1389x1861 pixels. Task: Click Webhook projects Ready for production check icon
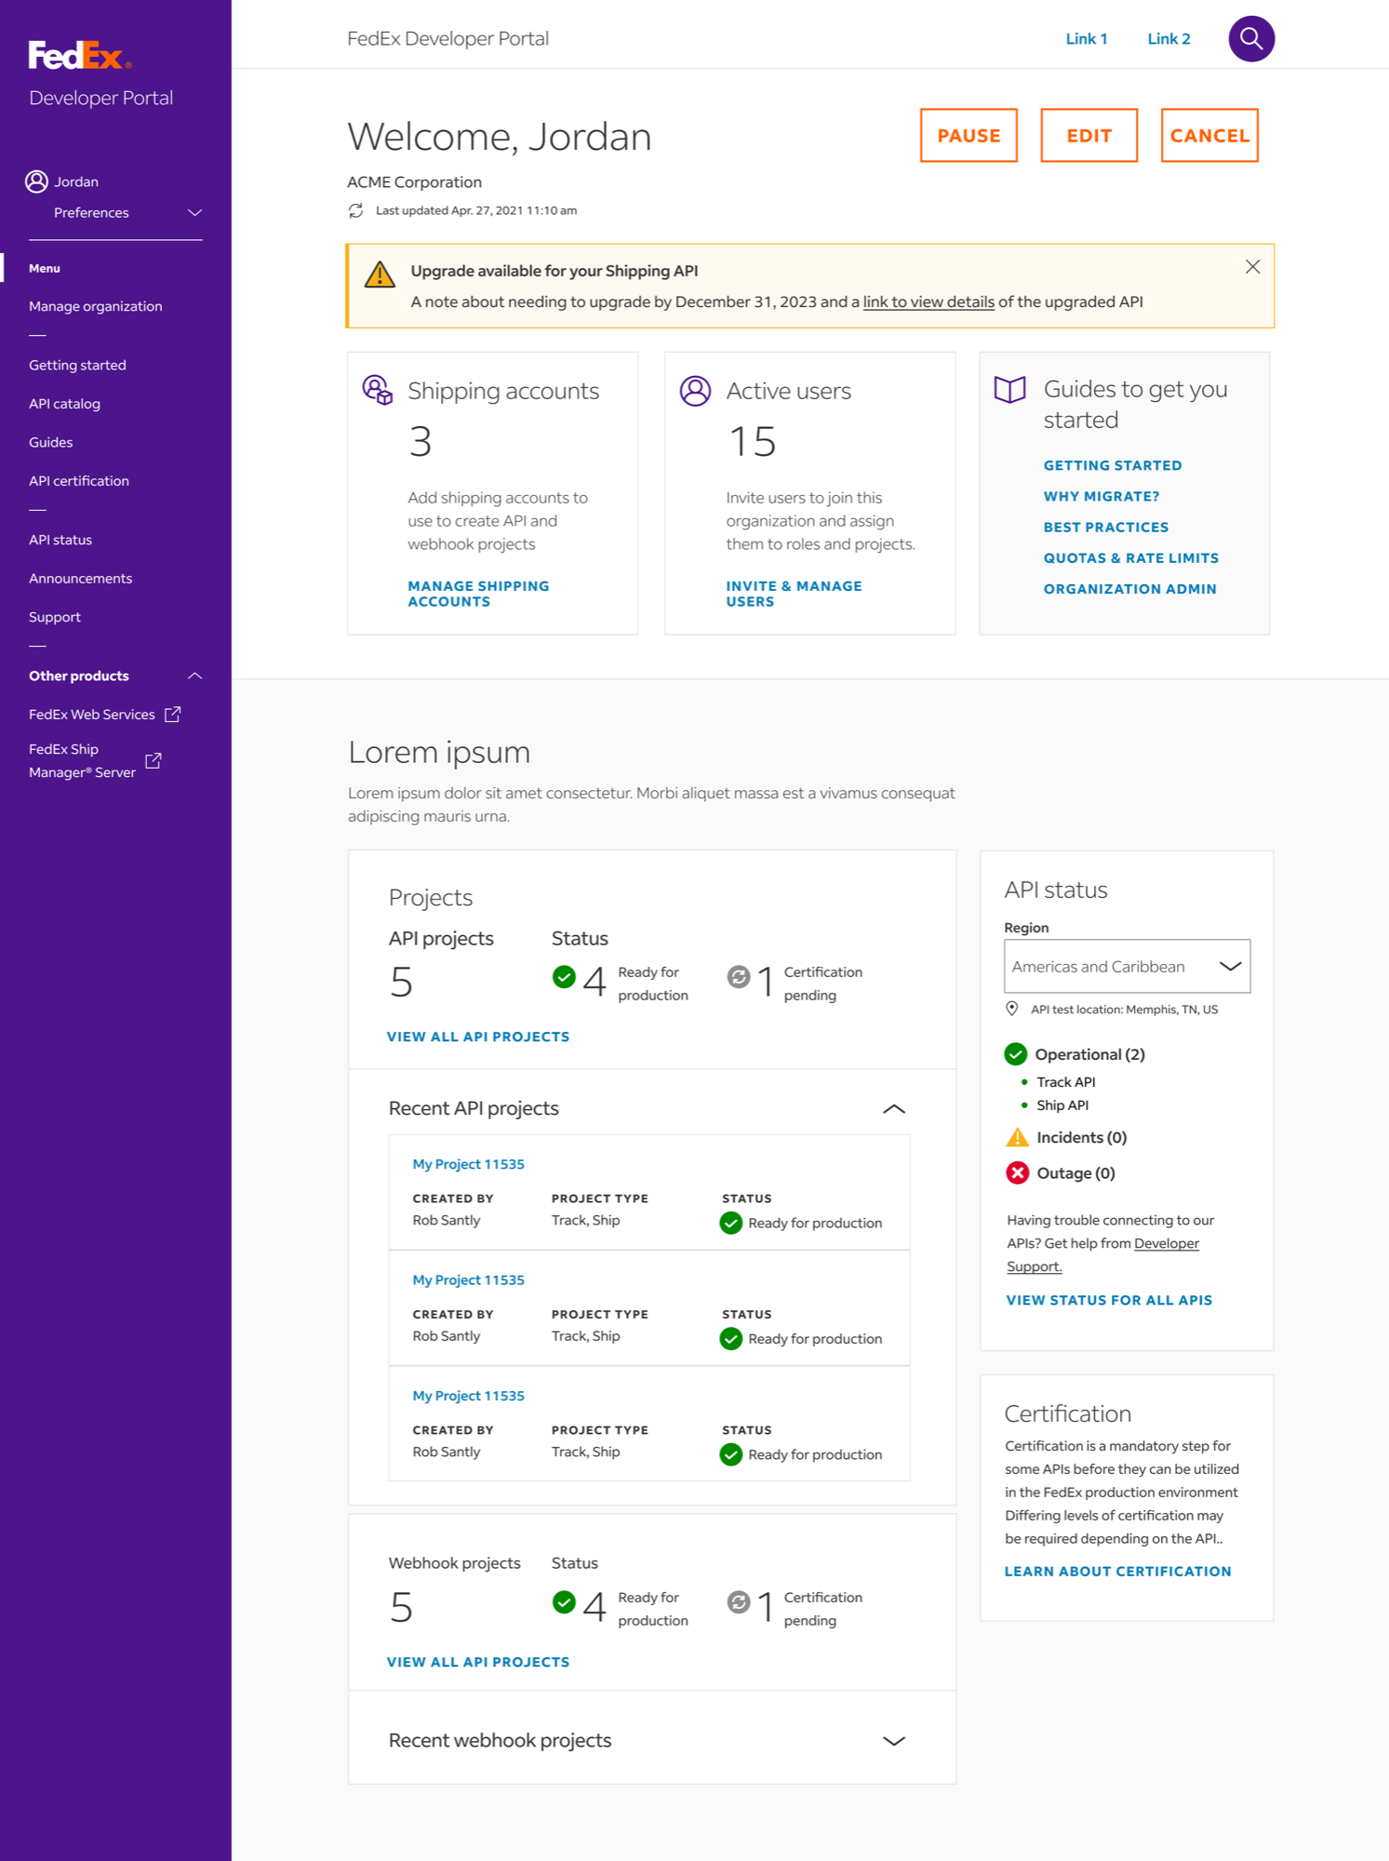(x=564, y=1602)
